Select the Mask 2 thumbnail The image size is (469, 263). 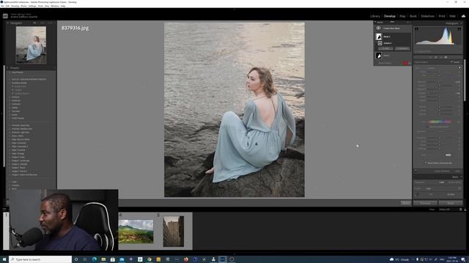tap(379, 37)
